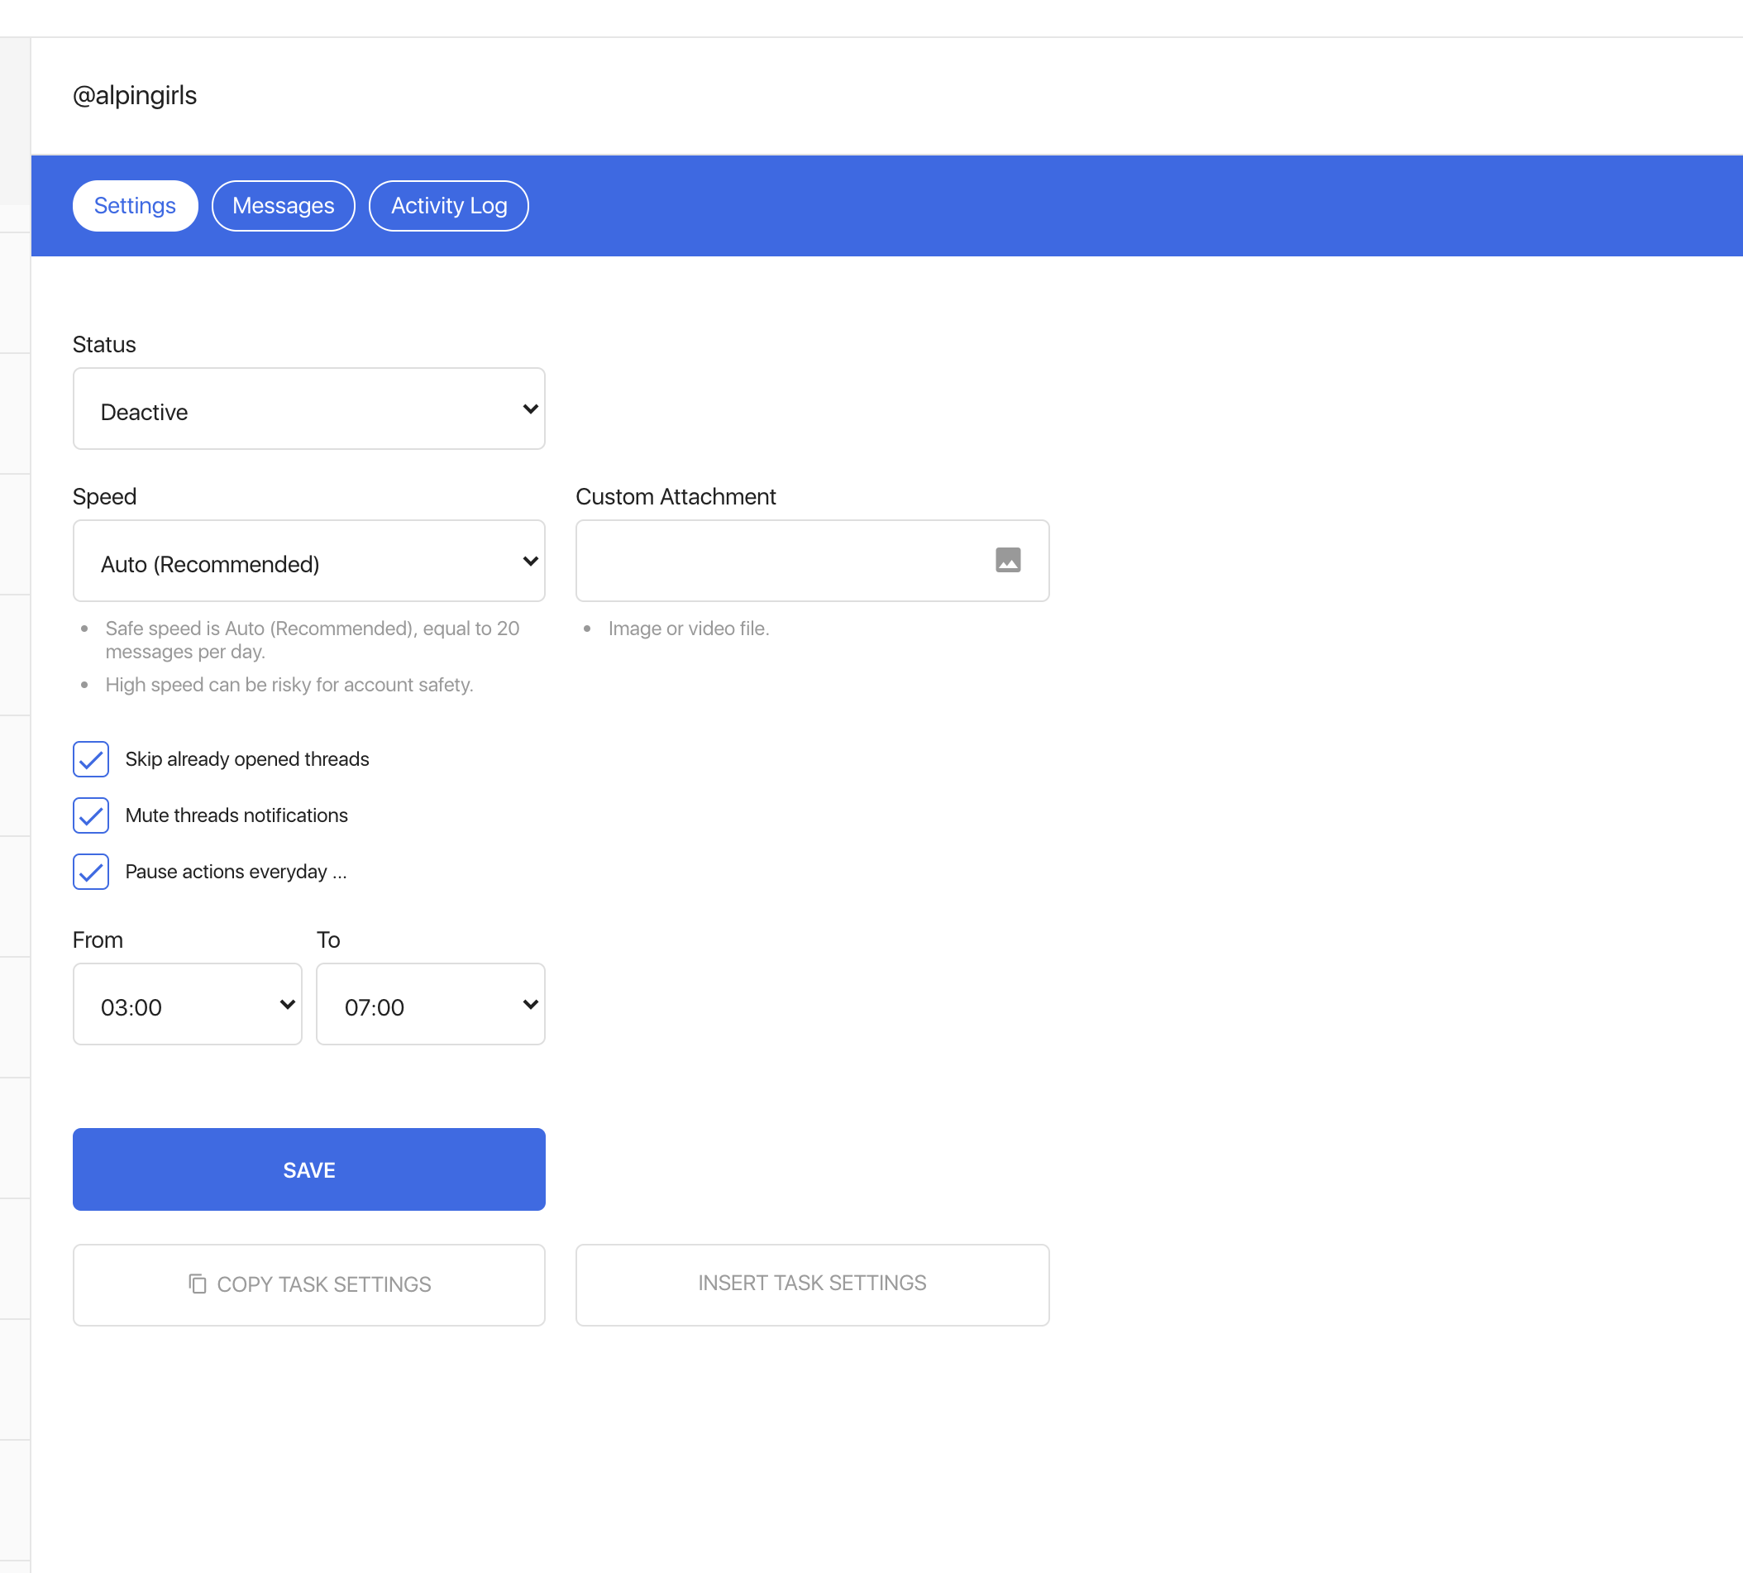Select the Settings tab

click(x=135, y=206)
